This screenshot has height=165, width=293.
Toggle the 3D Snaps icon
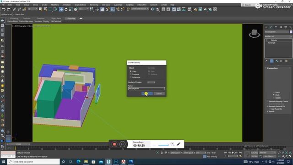click(x=108, y=9)
